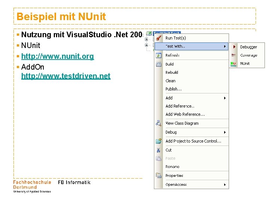Viewport: 269px width, 201px height.
Task: Choose Run Test(s) from the context menu
Action: click(x=191, y=38)
